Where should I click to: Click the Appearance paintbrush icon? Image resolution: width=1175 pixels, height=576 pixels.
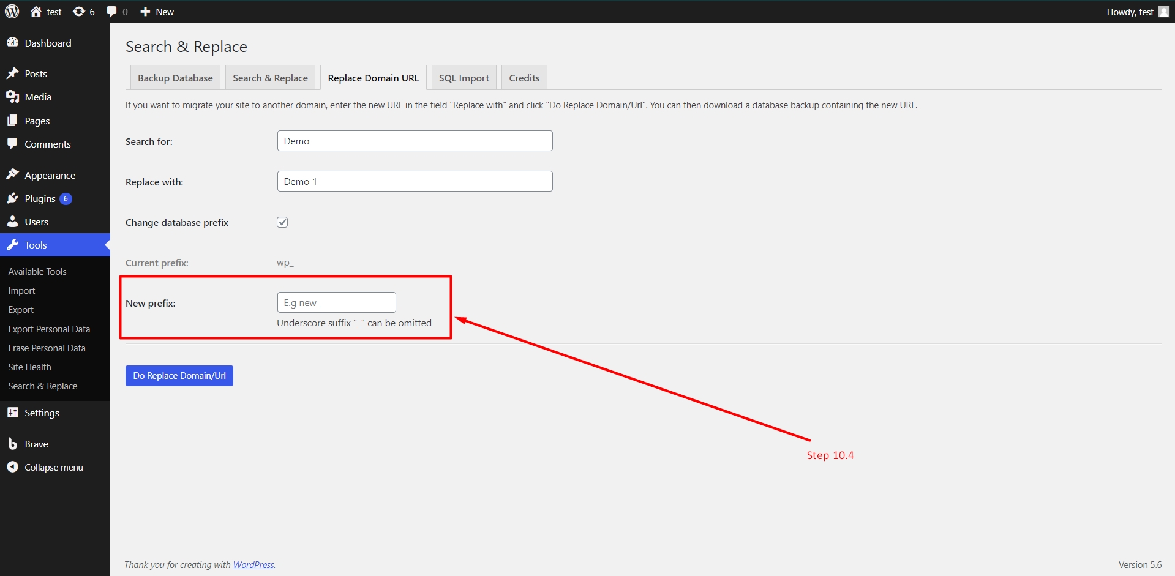point(12,175)
